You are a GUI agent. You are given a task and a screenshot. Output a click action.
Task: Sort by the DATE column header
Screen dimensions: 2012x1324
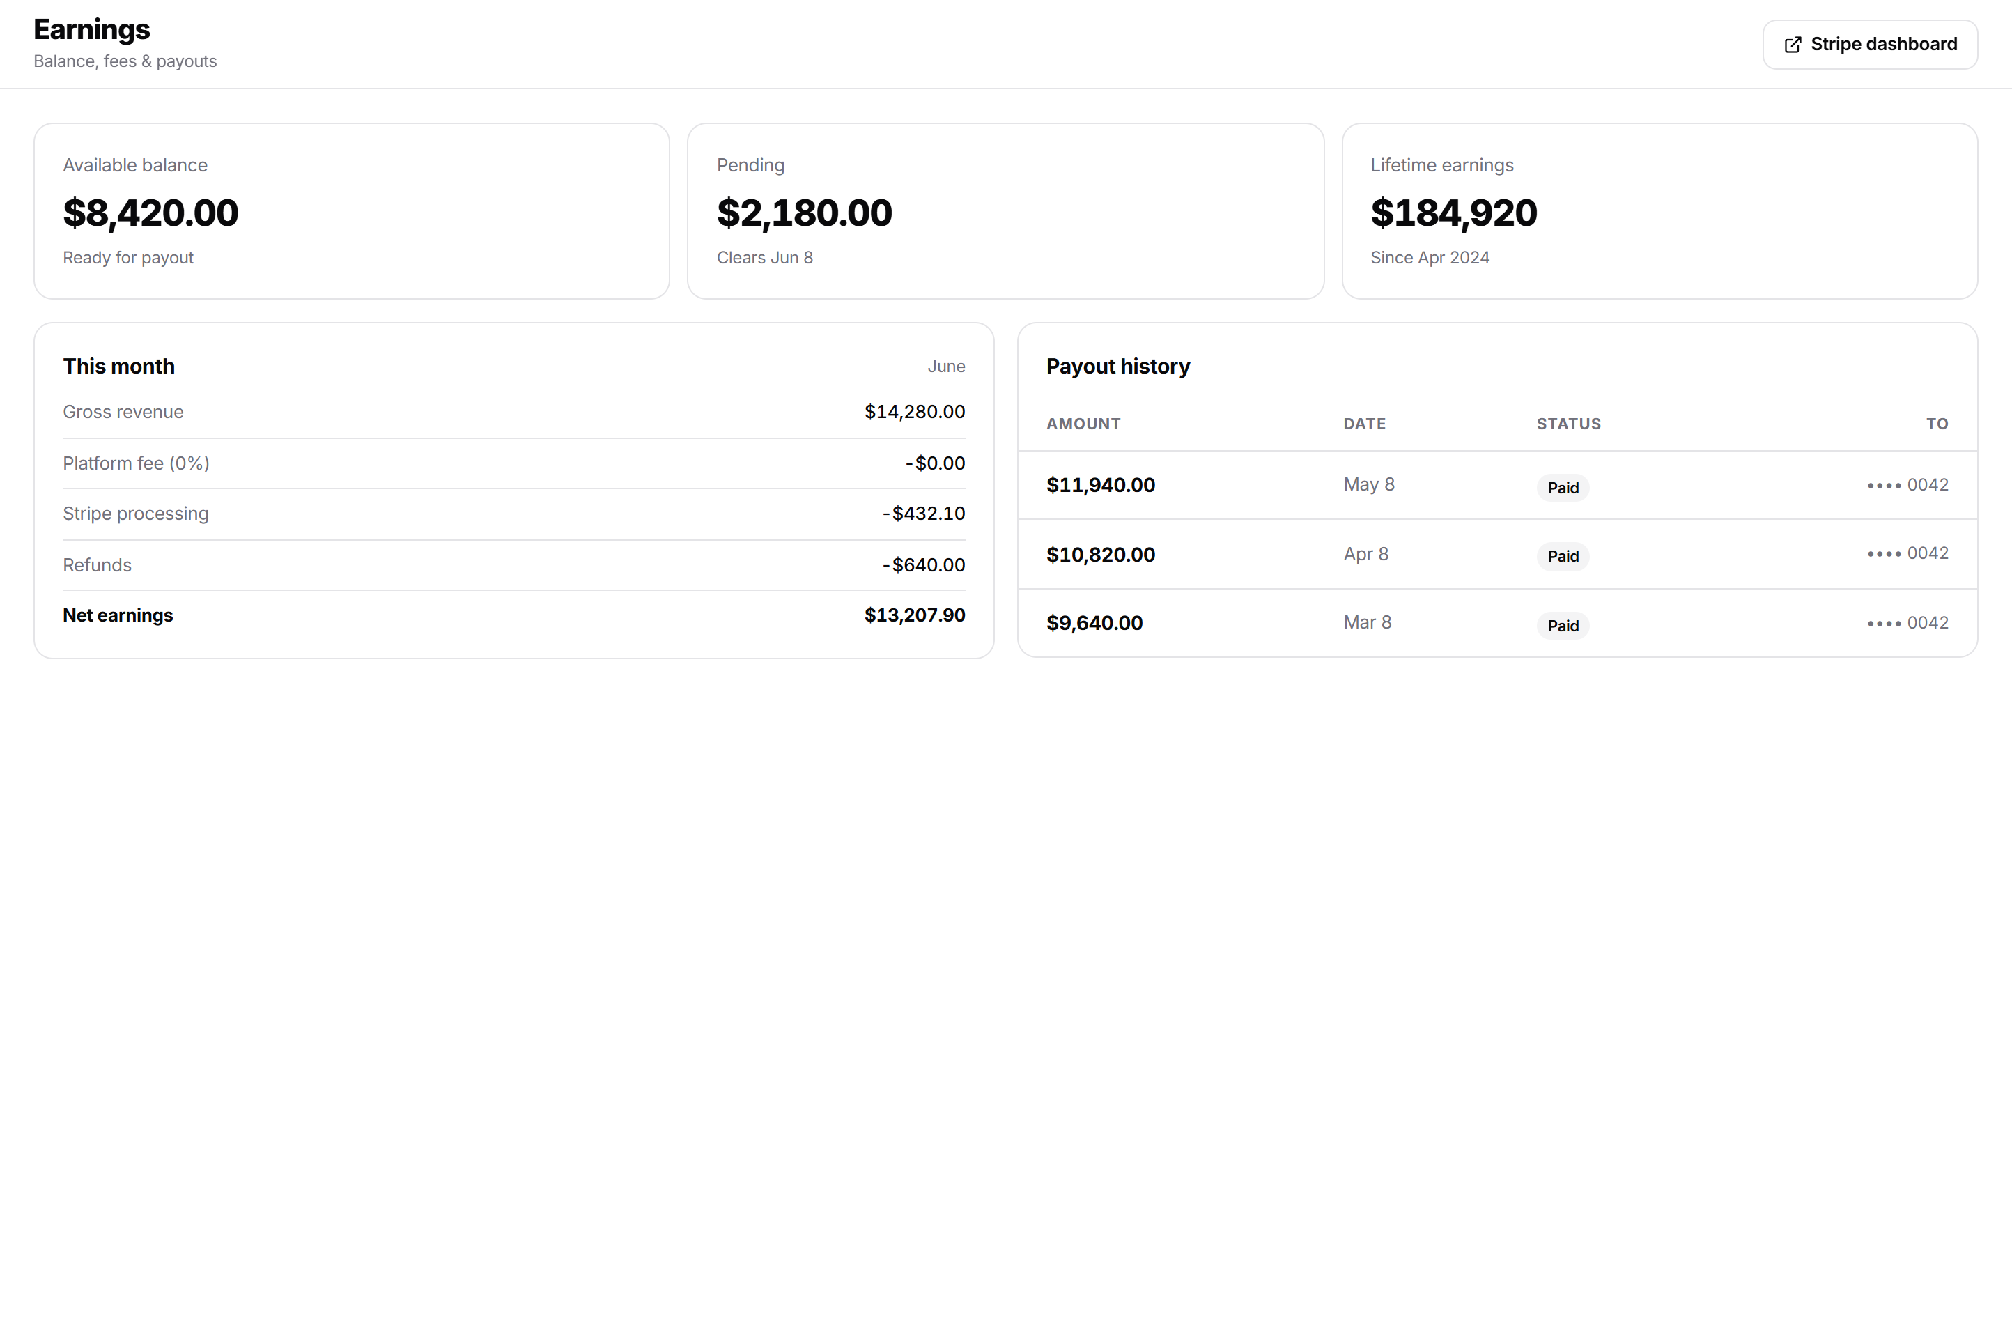pos(1365,424)
